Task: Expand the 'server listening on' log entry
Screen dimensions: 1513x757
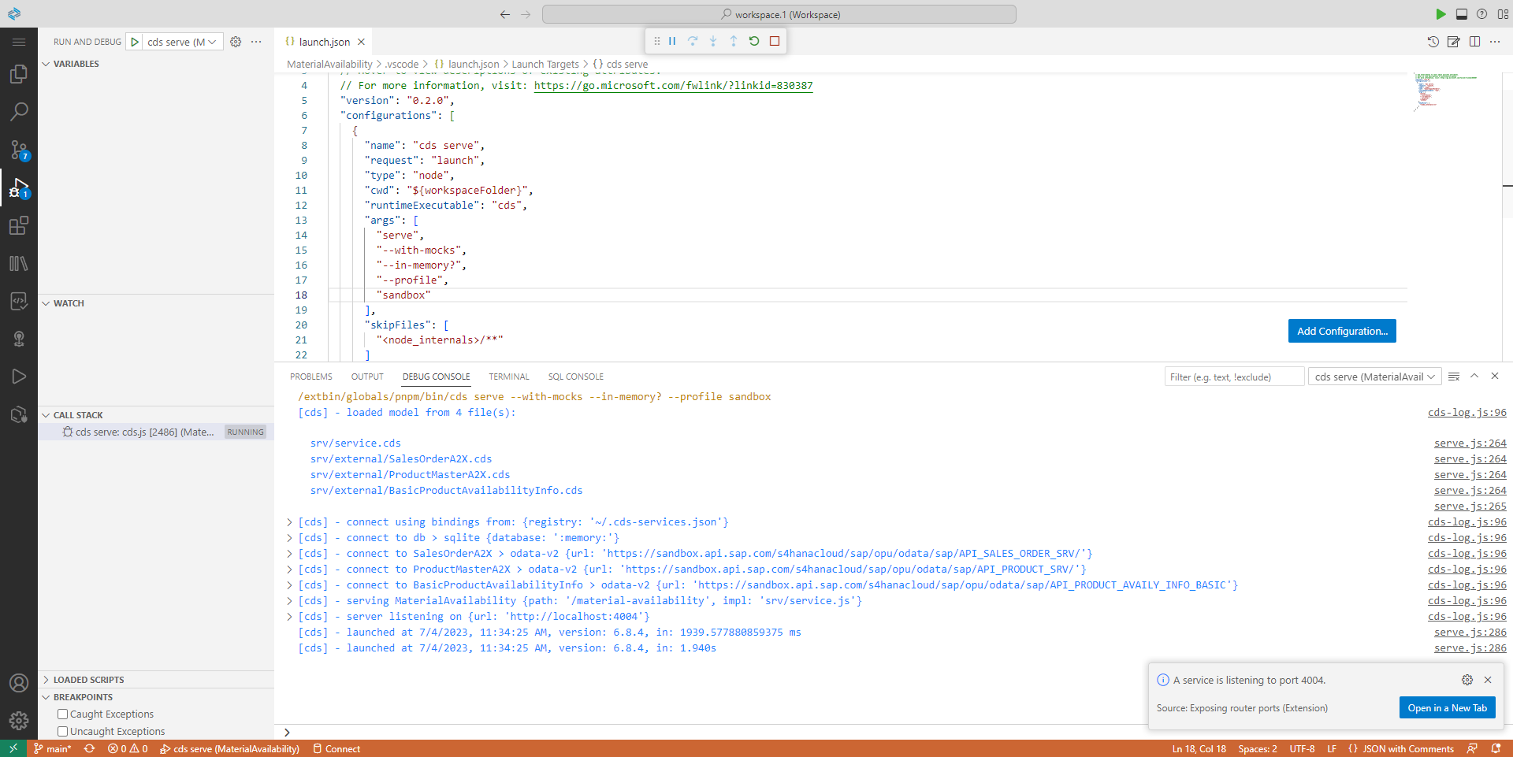Action: coord(289,617)
